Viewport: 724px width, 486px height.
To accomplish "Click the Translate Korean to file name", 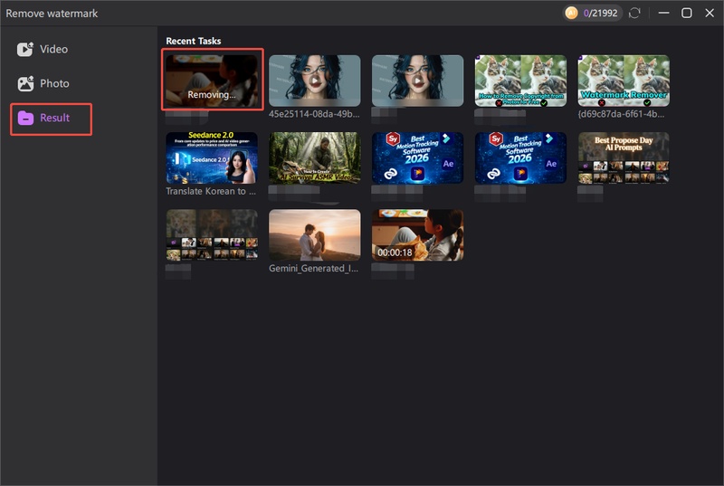I will (211, 192).
